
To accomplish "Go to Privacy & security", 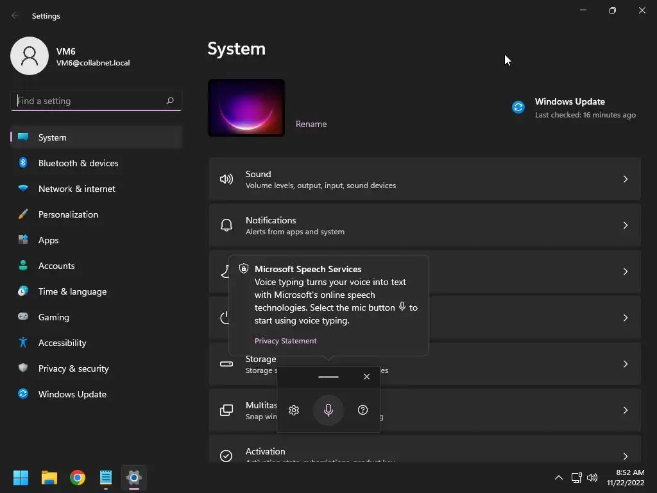I will point(96,368).
